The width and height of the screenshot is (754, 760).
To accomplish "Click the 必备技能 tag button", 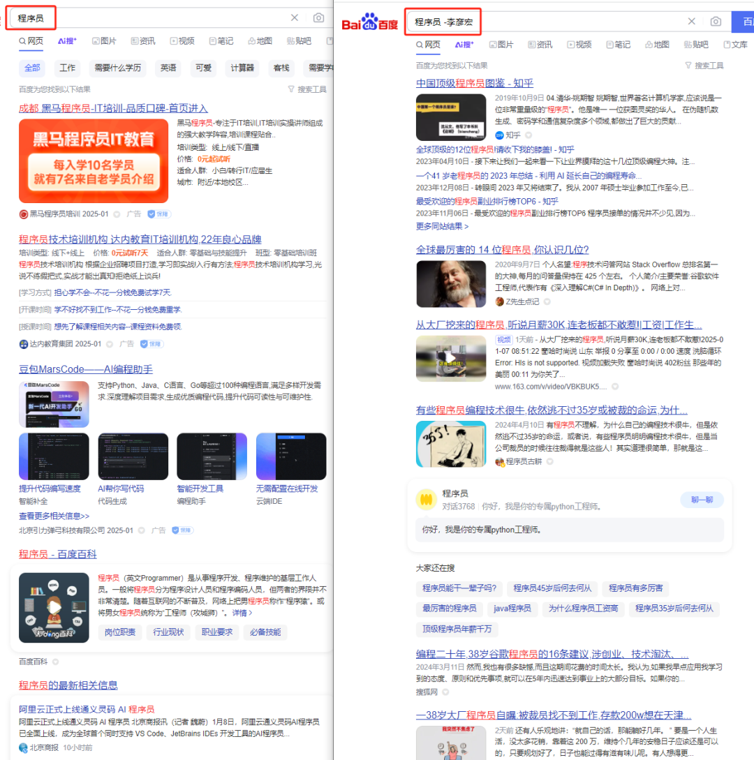I will (265, 632).
